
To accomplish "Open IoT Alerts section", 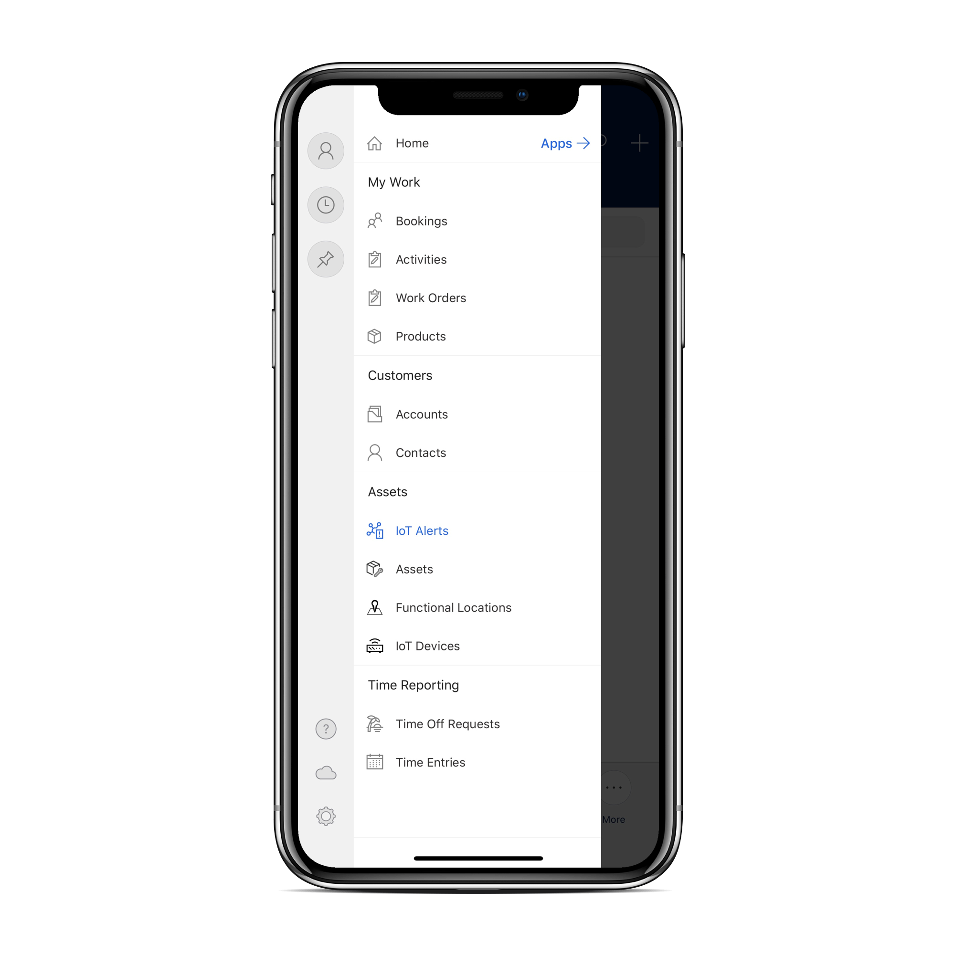I will click(423, 530).
